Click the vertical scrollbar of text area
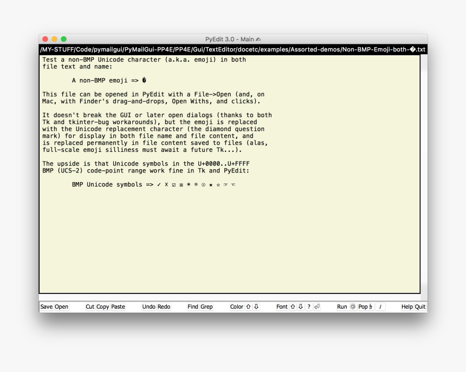Viewport: 466px width, 372px height. point(424,174)
